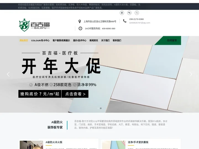The height and width of the screenshot is (149, 199).
Task: Open 洁净/手术室抗菌板 product heading
Action: 138,142
